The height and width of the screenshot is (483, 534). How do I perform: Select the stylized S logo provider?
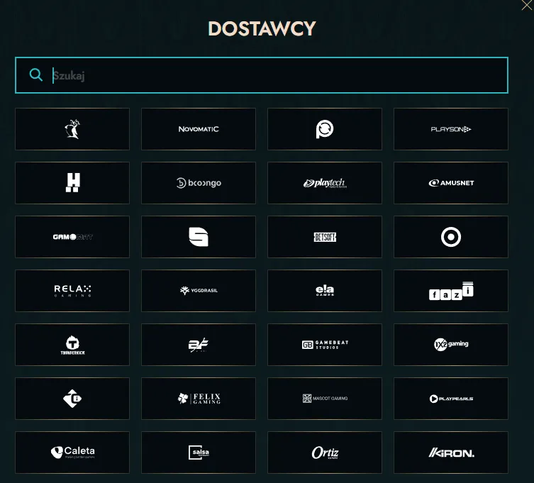point(199,237)
